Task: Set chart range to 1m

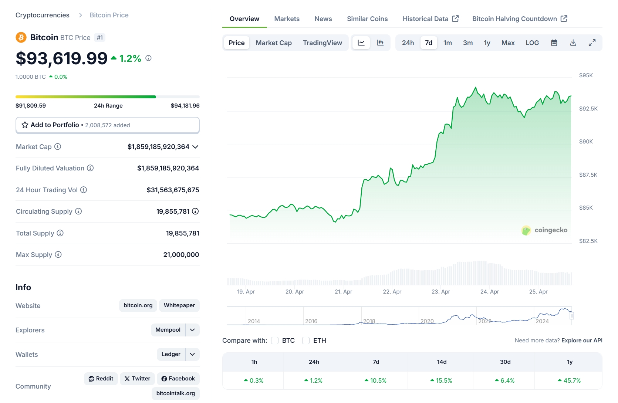Action: (x=448, y=43)
